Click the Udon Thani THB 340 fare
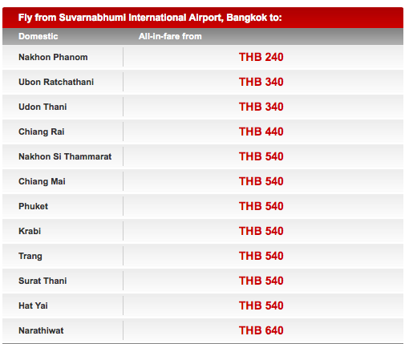Viewport: 409px width, 344px height. 261,107
